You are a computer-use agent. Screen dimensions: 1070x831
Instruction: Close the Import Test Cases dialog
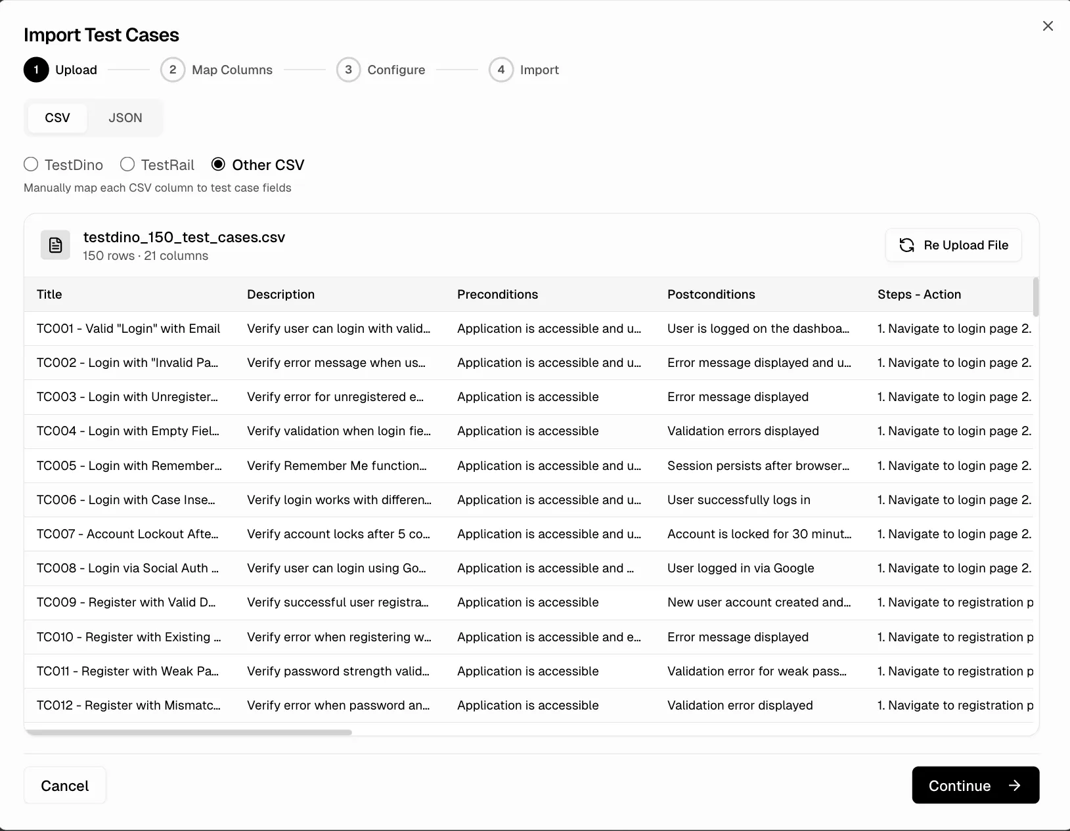pyautogui.click(x=1048, y=26)
